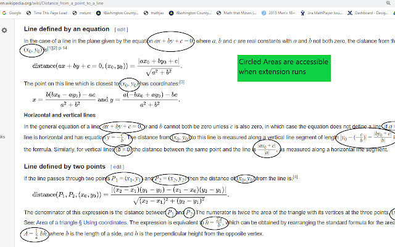Open citation reference [4]
Viewport: 395px width, 247px height.
click(295, 177)
